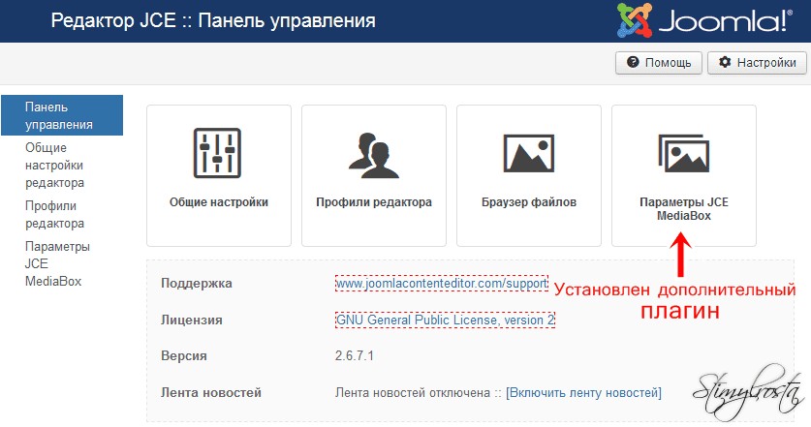This screenshot has width=811, height=427.
Task: Open GNU General Public License link
Action: [x=445, y=320]
